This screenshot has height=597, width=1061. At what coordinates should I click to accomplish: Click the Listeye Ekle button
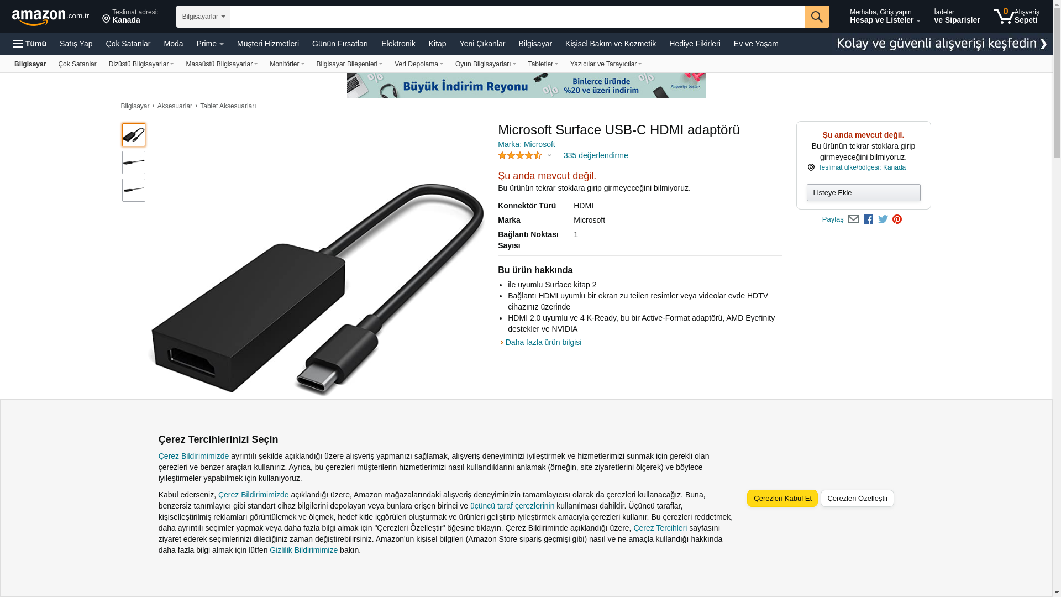click(x=863, y=192)
